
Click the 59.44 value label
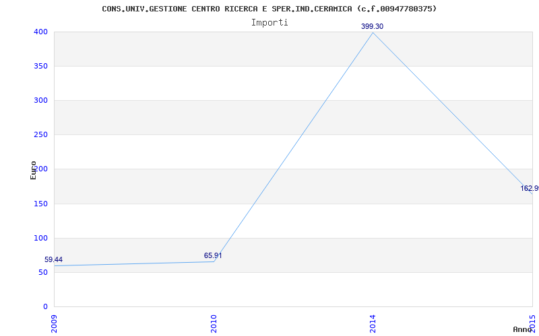54,259
